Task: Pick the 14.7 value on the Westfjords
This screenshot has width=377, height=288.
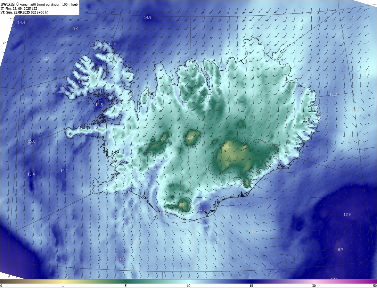Action: pyautogui.click(x=80, y=82)
